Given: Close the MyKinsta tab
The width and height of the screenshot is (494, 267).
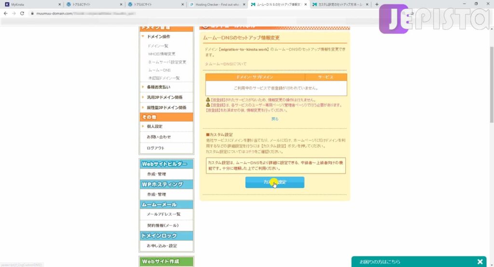Looking at the screenshot, I should [x=59, y=5].
